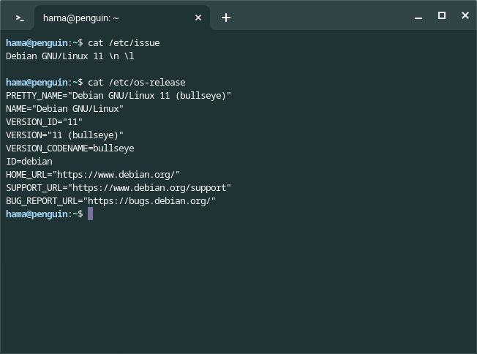
Task: Minimize the terminal window
Action: 418,18
